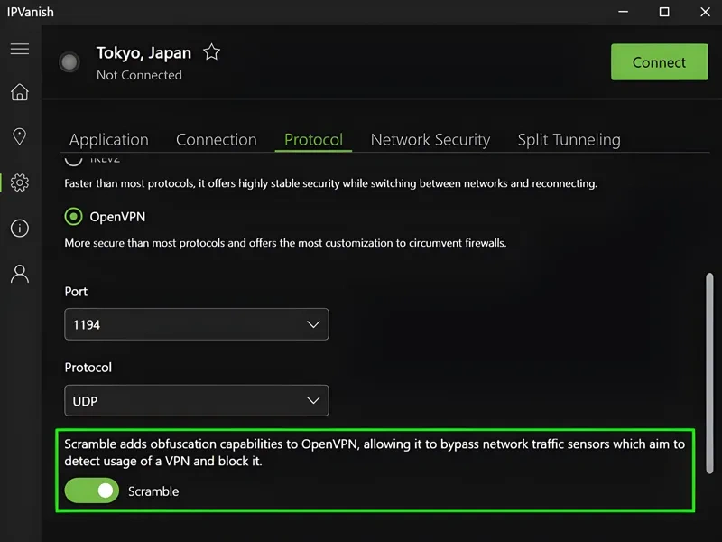Favorite Tokyo, Japan with the star icon
This screenshot has width=722, height=542.
(x=211, y=52)
